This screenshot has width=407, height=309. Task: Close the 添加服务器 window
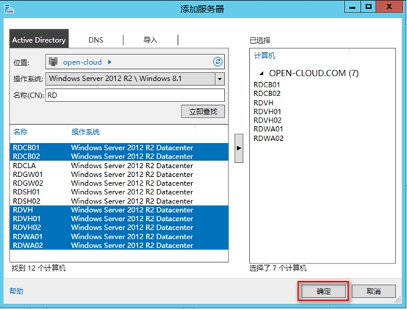tap(389, 7)
